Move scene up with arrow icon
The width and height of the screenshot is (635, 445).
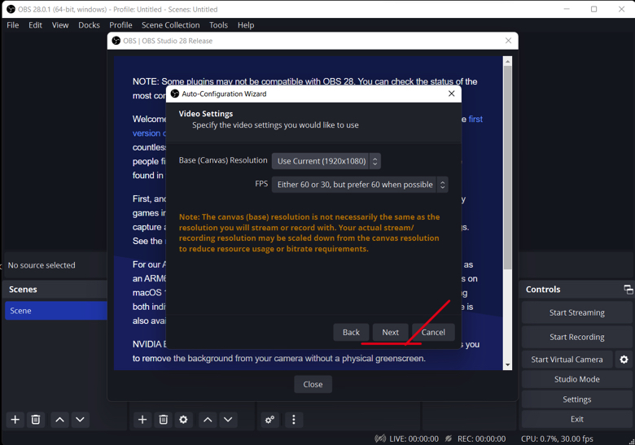[59, 420]
